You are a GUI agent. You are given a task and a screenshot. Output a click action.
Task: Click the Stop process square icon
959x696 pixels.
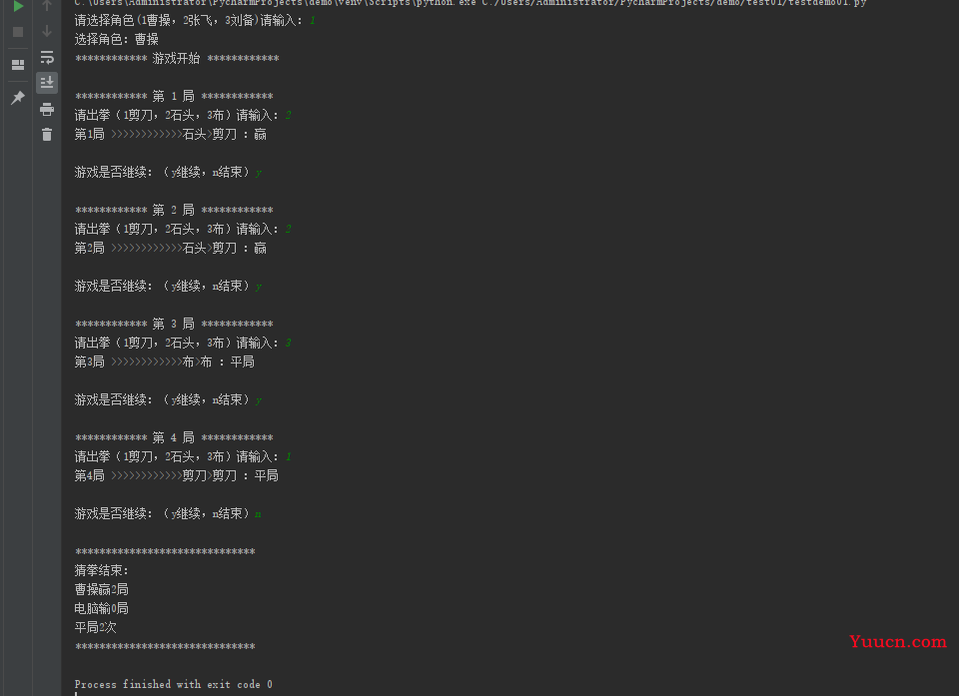point(18,32)
